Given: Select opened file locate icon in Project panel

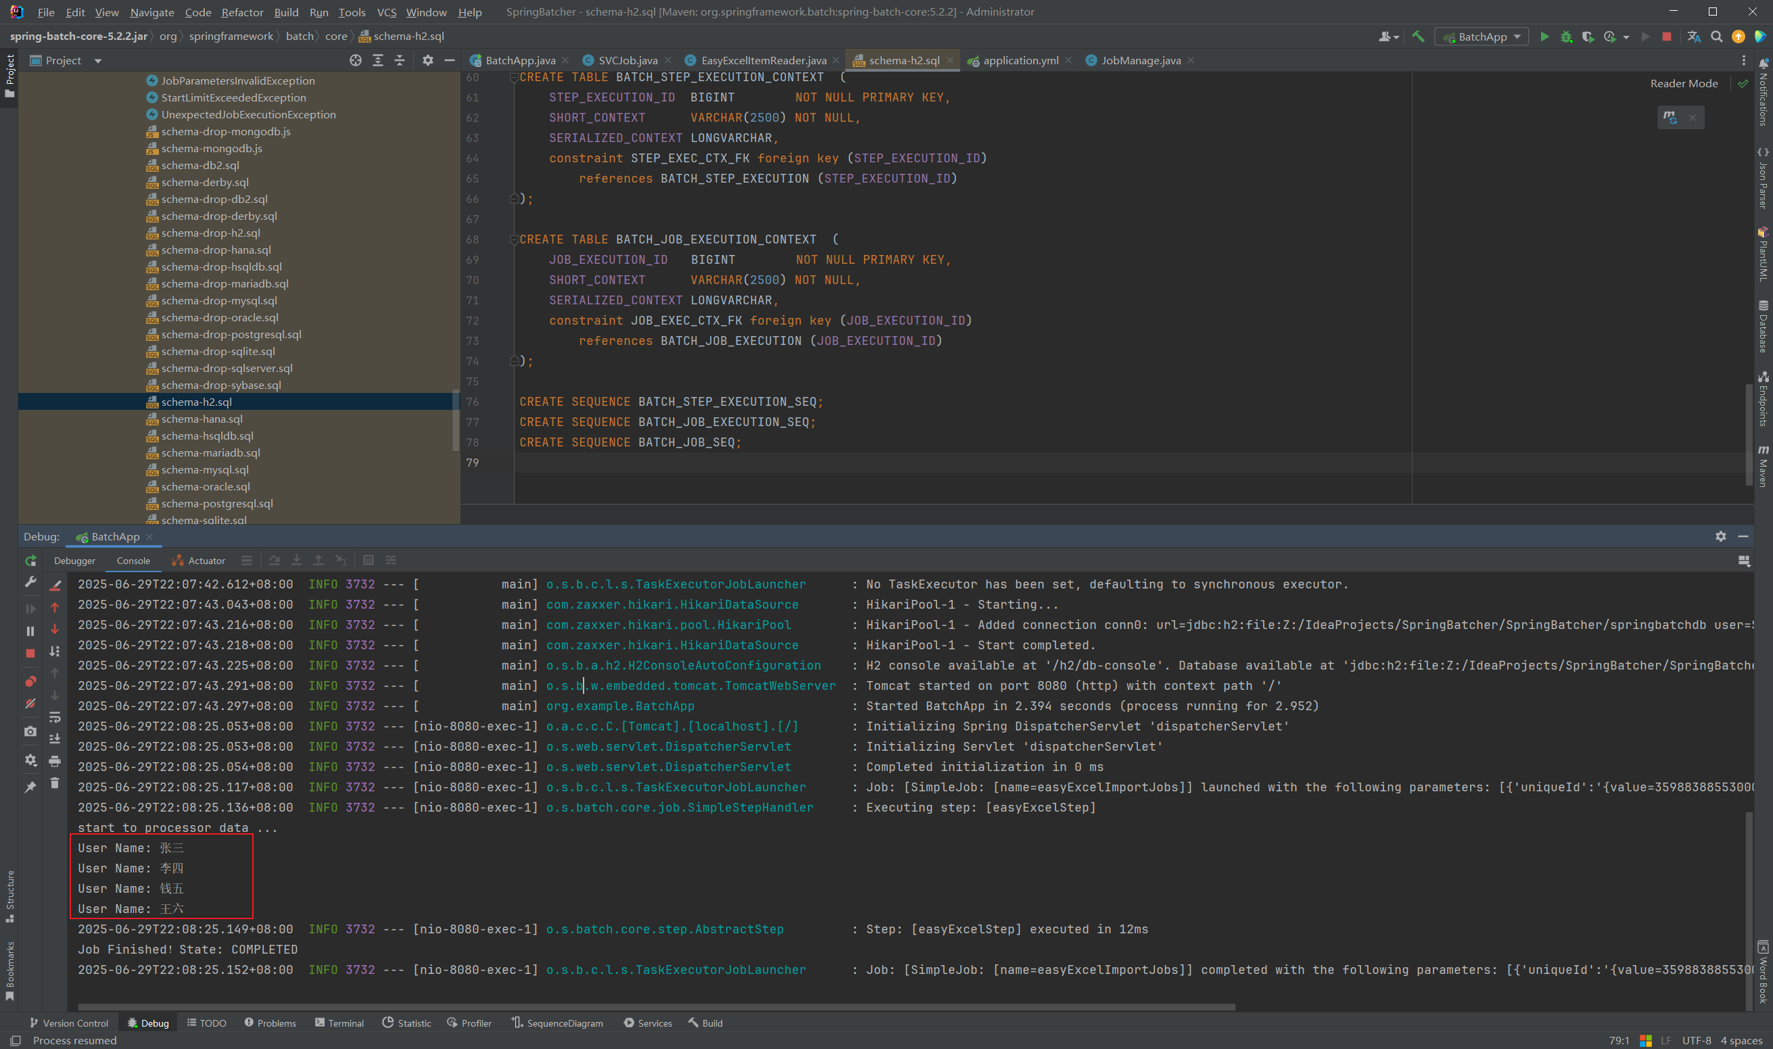Looking at the screenshot, I should 356,61.
